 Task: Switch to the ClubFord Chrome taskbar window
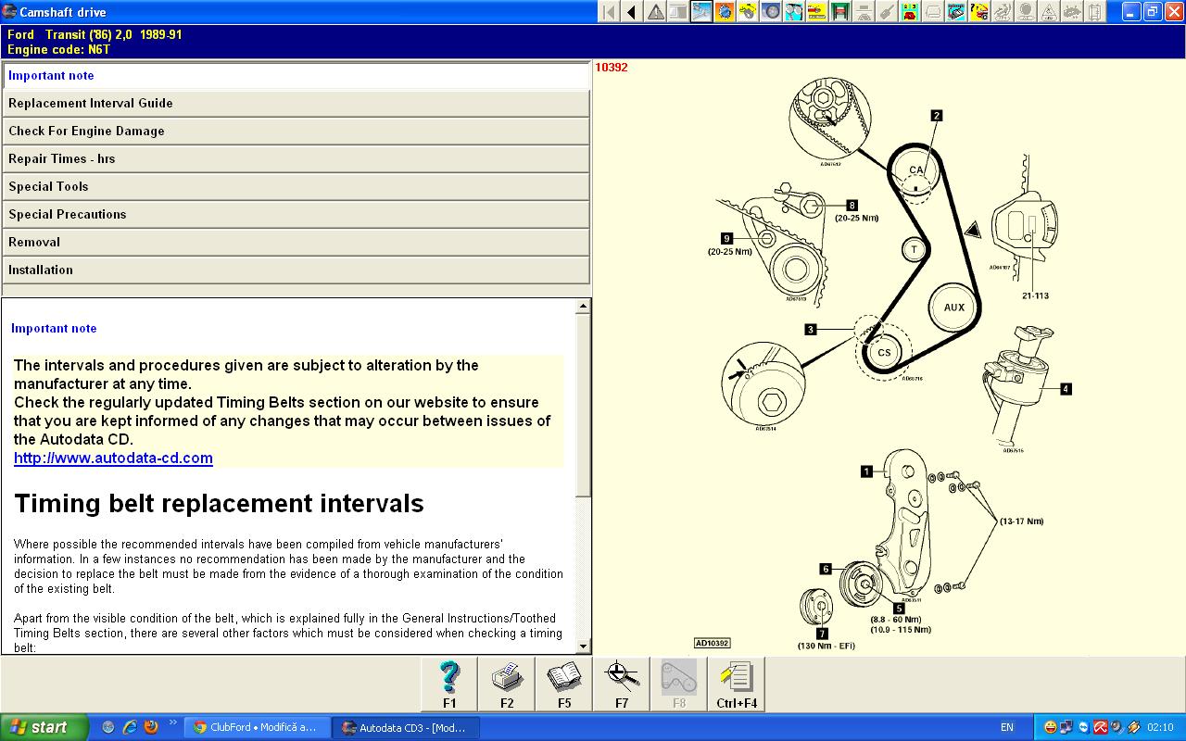(256, 728)
